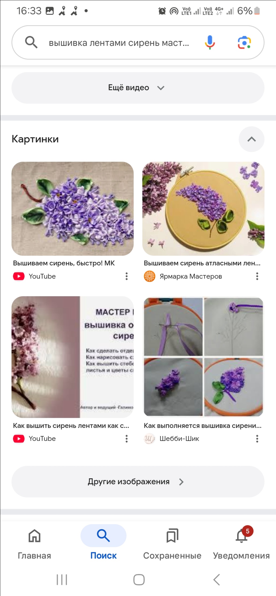This screenshot has height=596, width=276.
Task: Tap the voice search microphone icon
Action: point(210,42)
